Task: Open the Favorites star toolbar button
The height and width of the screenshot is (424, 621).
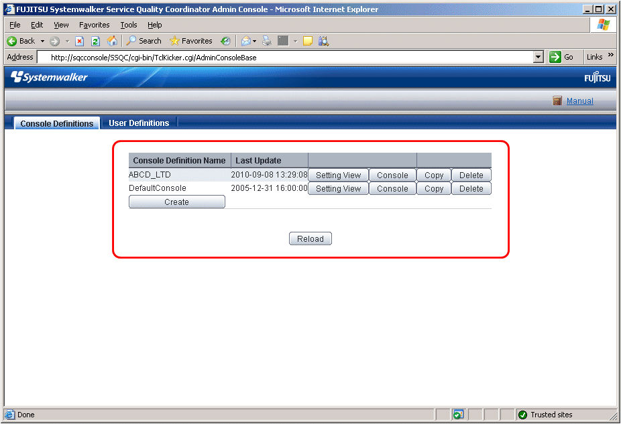Action: [x=191, y=41]
